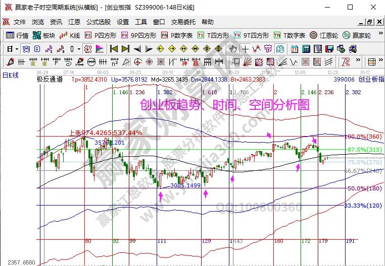385x266 pixels.
Task: Open the 交易委托 menu
Action: [x=183, y=22]
